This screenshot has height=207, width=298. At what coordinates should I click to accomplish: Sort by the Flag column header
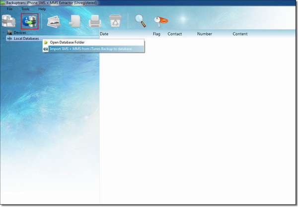[x=156, y=34]
